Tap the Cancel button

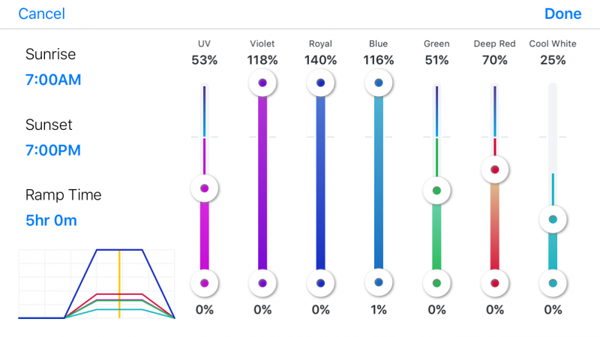(x=41, y=14)
